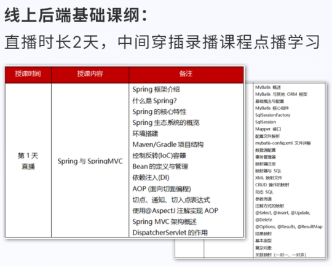Image resolution: width=332 pixels, height=267 pixels.
Task: Click 'MyBatis 与其他 ORM 框架' line
Action: [x=281, y=94]
